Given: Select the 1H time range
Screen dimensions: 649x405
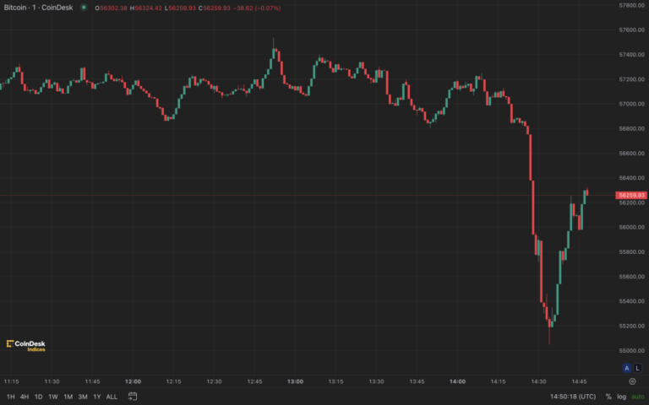Looking at the screenshot, I should tap(11, 396).
